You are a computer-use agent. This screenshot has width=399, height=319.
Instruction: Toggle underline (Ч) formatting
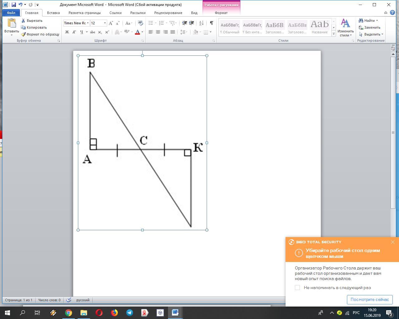[81, 32]
